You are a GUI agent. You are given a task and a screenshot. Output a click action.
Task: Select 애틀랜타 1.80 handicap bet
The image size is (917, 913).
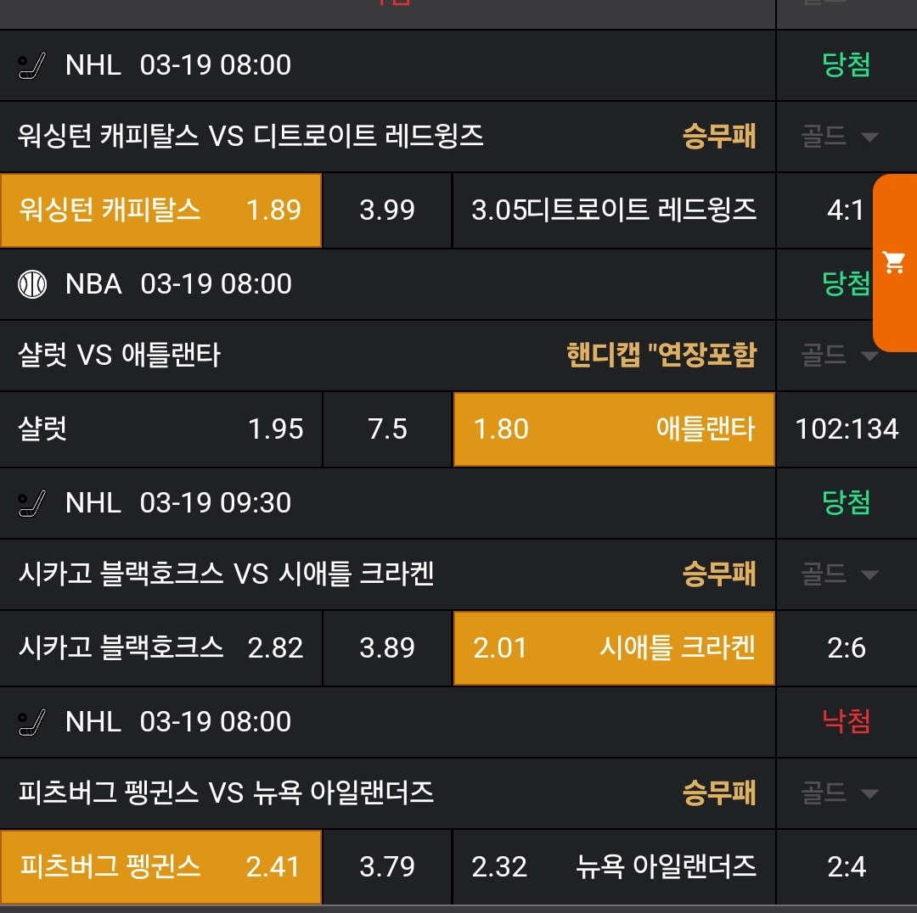[614, 429]
